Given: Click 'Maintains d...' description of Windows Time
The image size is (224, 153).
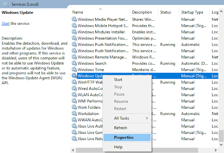Looking at the screenshot, I should [144, 70].
